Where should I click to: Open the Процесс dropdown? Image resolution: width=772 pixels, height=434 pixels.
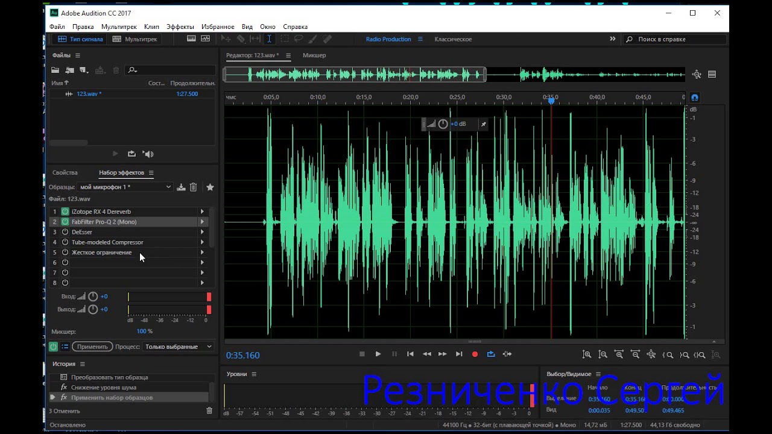pyautogui.click(x=179, y=347)
